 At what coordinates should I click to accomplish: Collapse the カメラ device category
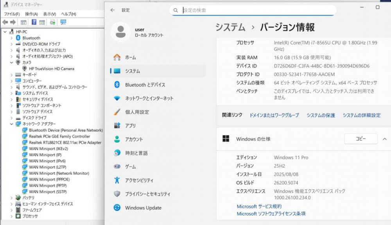11,62
